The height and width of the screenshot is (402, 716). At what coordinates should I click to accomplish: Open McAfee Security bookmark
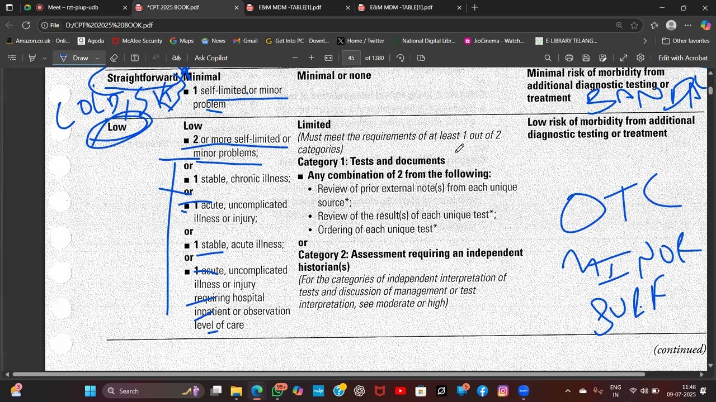click(x=137, y=41)
